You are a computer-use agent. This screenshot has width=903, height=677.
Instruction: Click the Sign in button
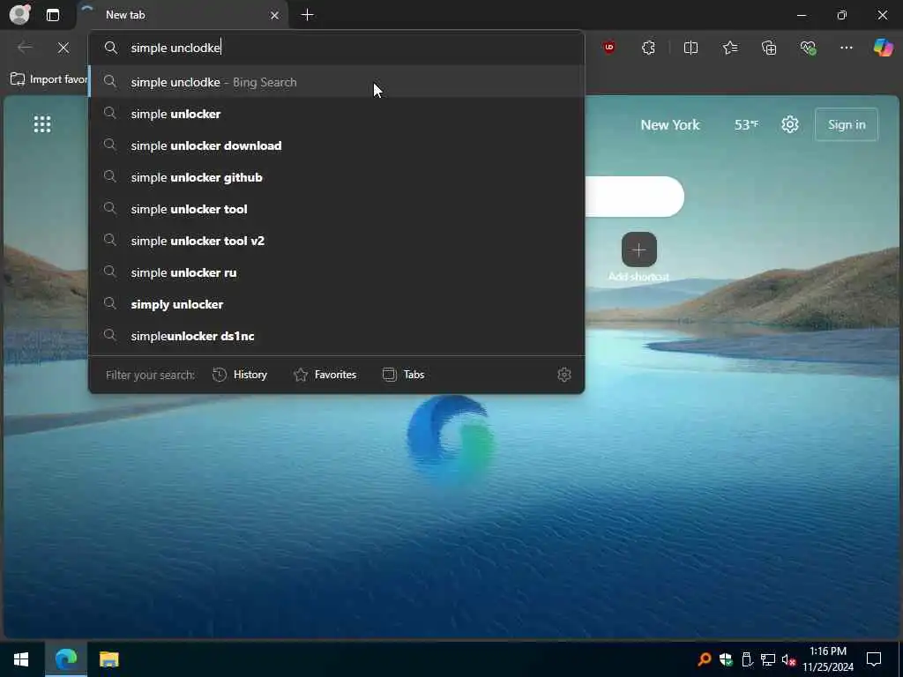[x=847, y=124]
